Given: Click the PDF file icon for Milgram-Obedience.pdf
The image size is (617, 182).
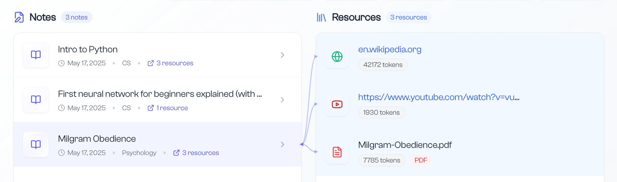Looking at the screenshot, I should coord(337,152).
